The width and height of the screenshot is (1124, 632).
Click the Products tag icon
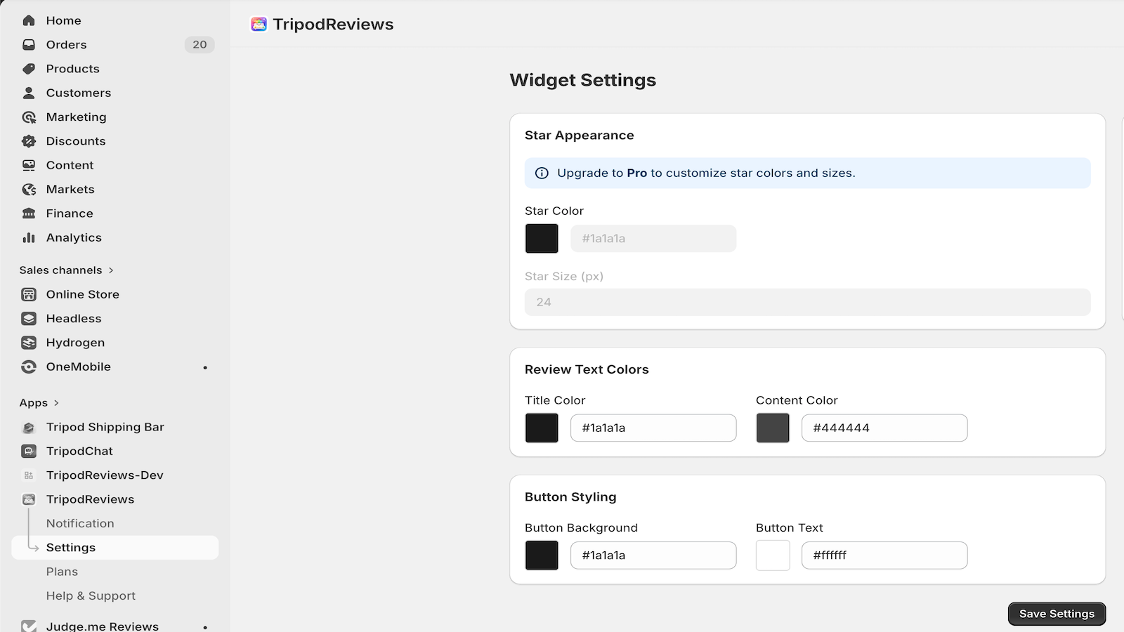[x=29, y=69]
